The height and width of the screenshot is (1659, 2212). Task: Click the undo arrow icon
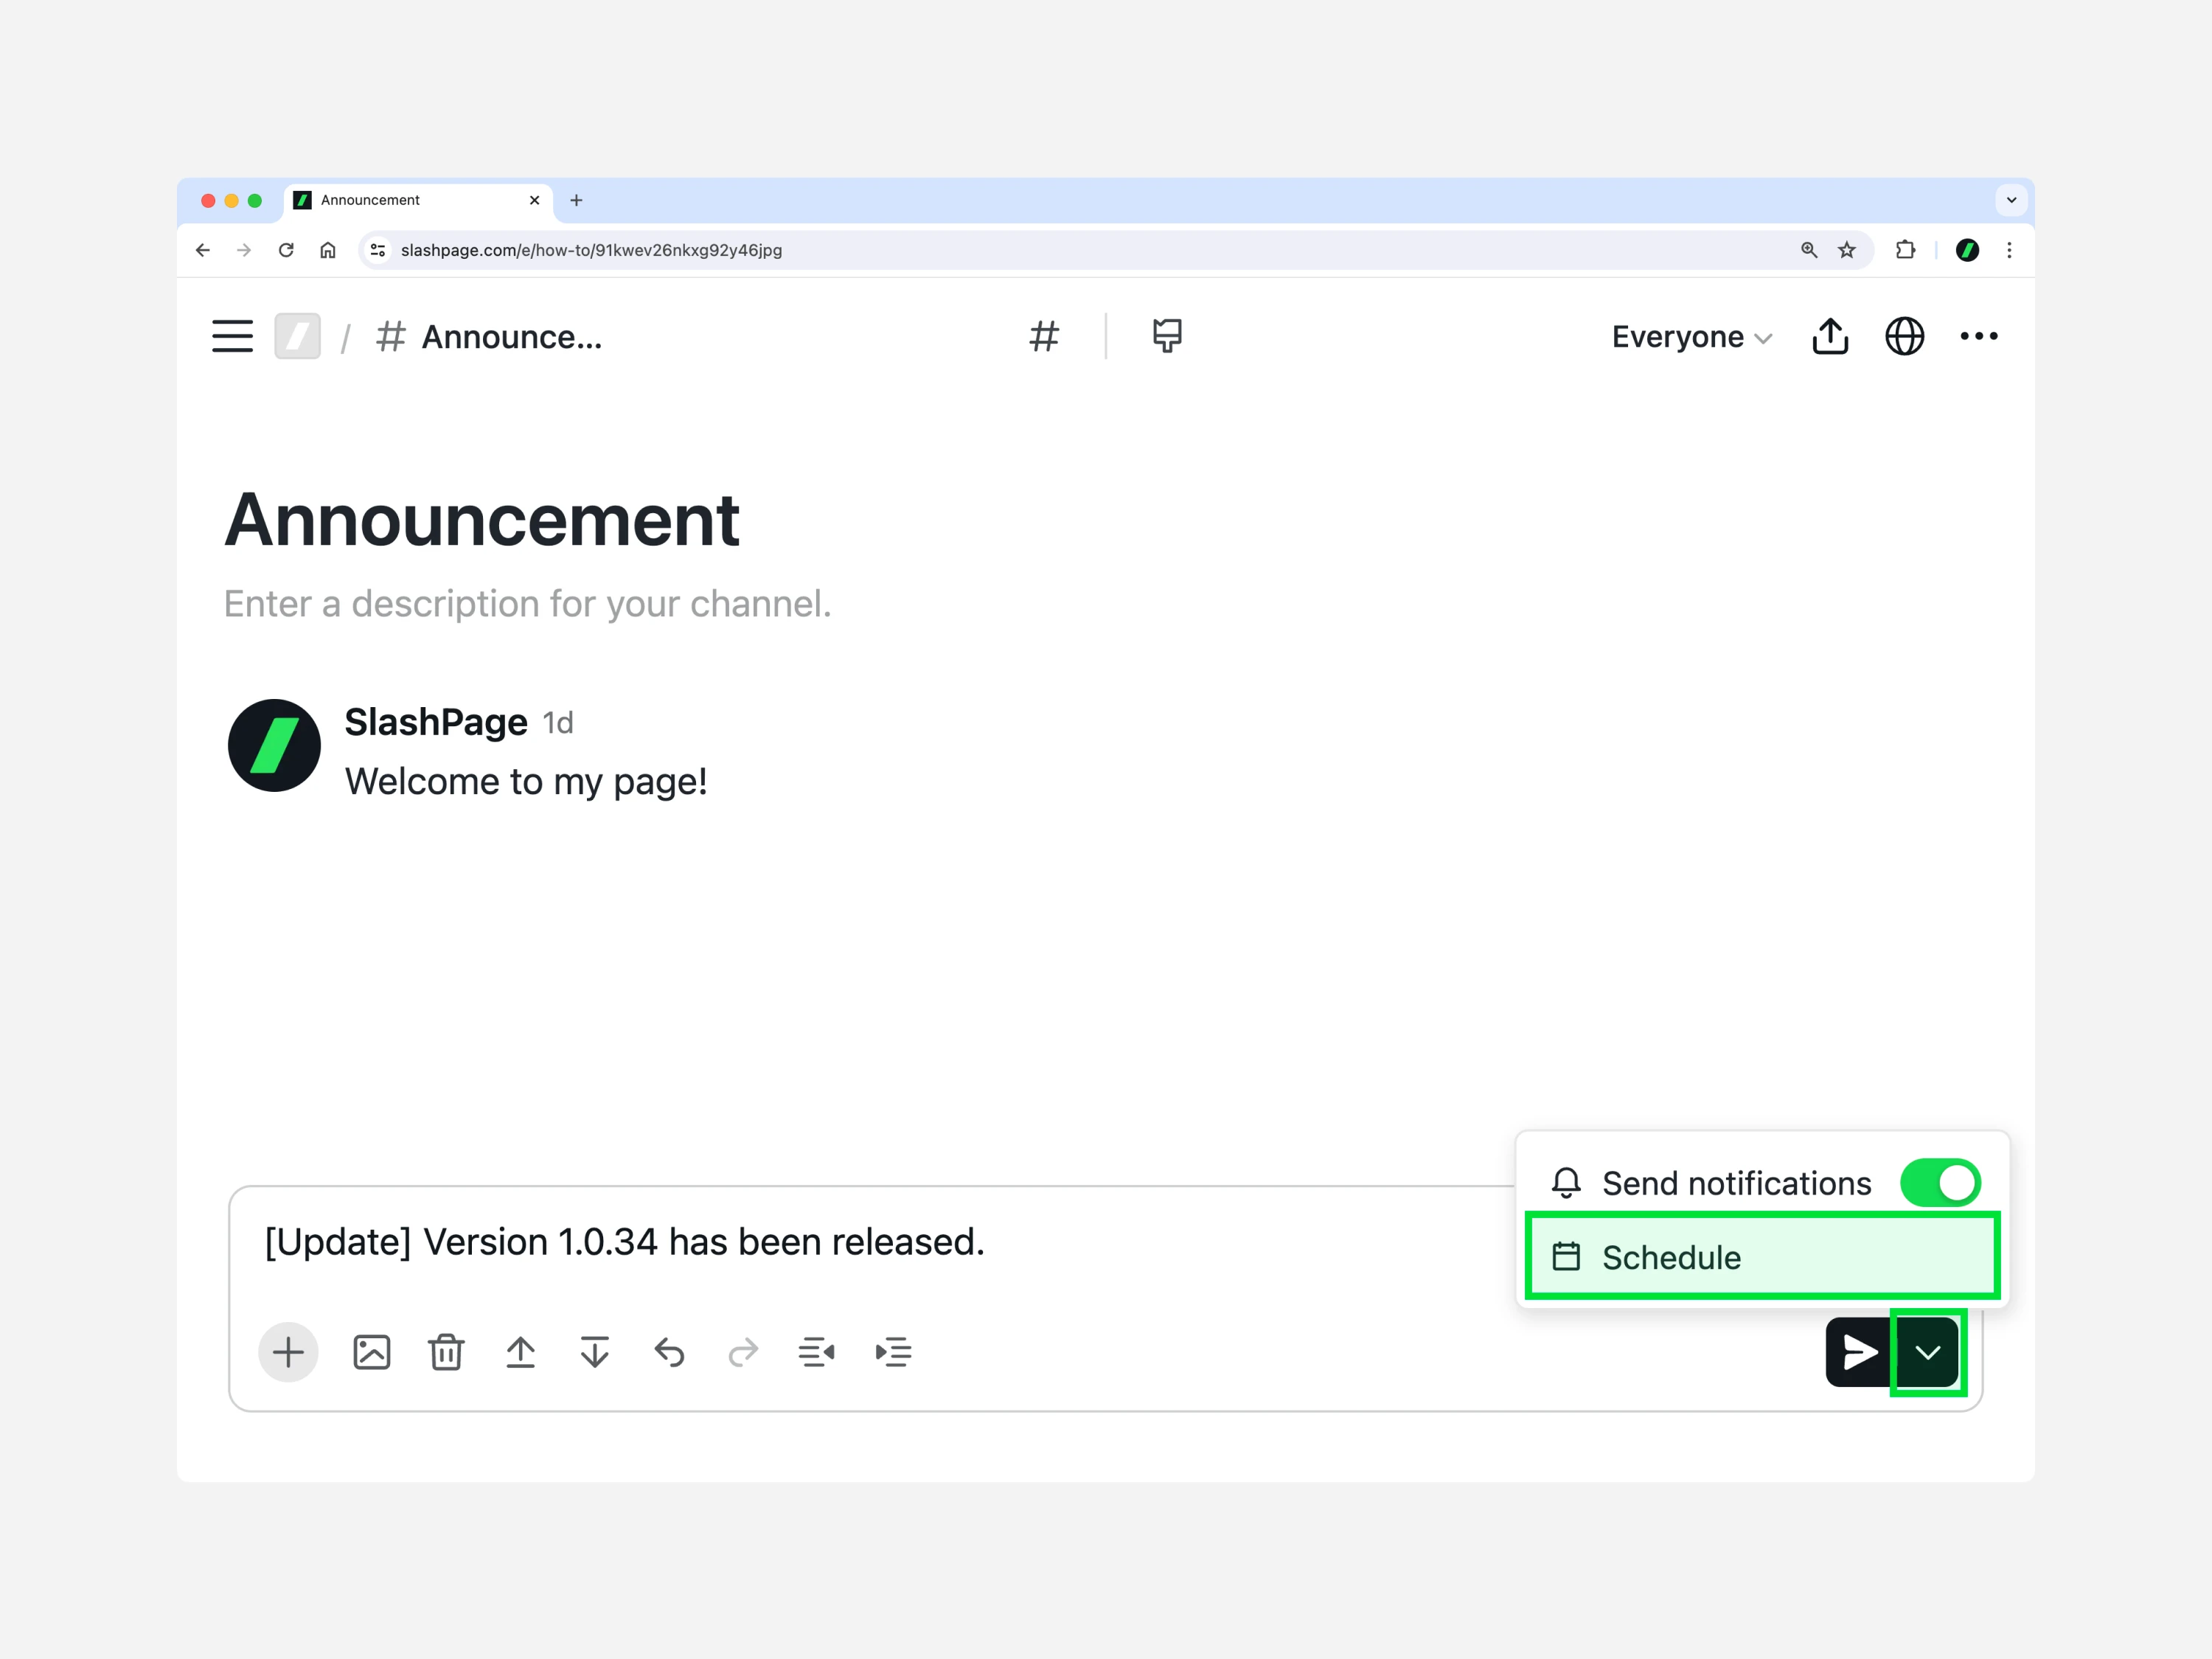tap(669, 1352)
